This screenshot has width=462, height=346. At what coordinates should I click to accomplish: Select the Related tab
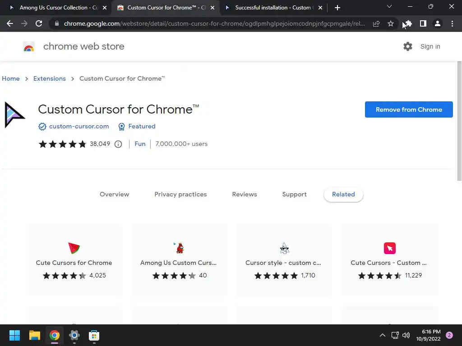coord(343,195)
